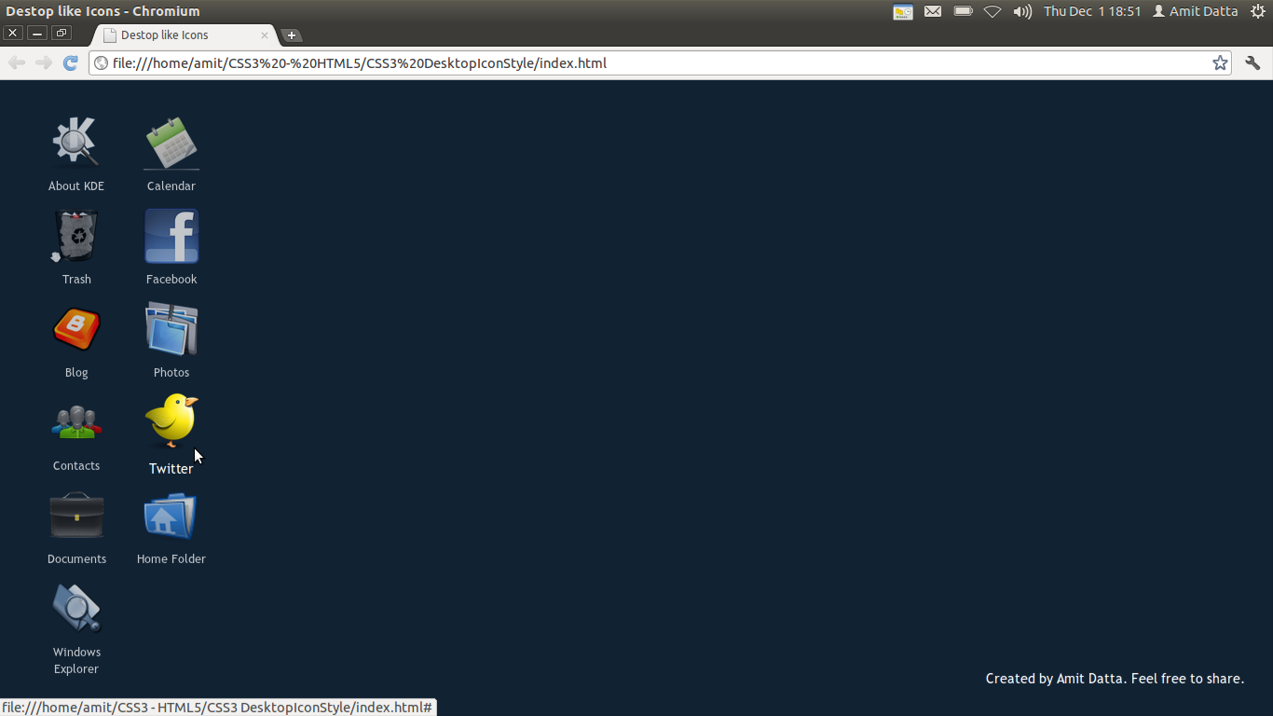Open the Documents briefcase icon
This screenshot has height=716, width=1273.
pos(75,516)
